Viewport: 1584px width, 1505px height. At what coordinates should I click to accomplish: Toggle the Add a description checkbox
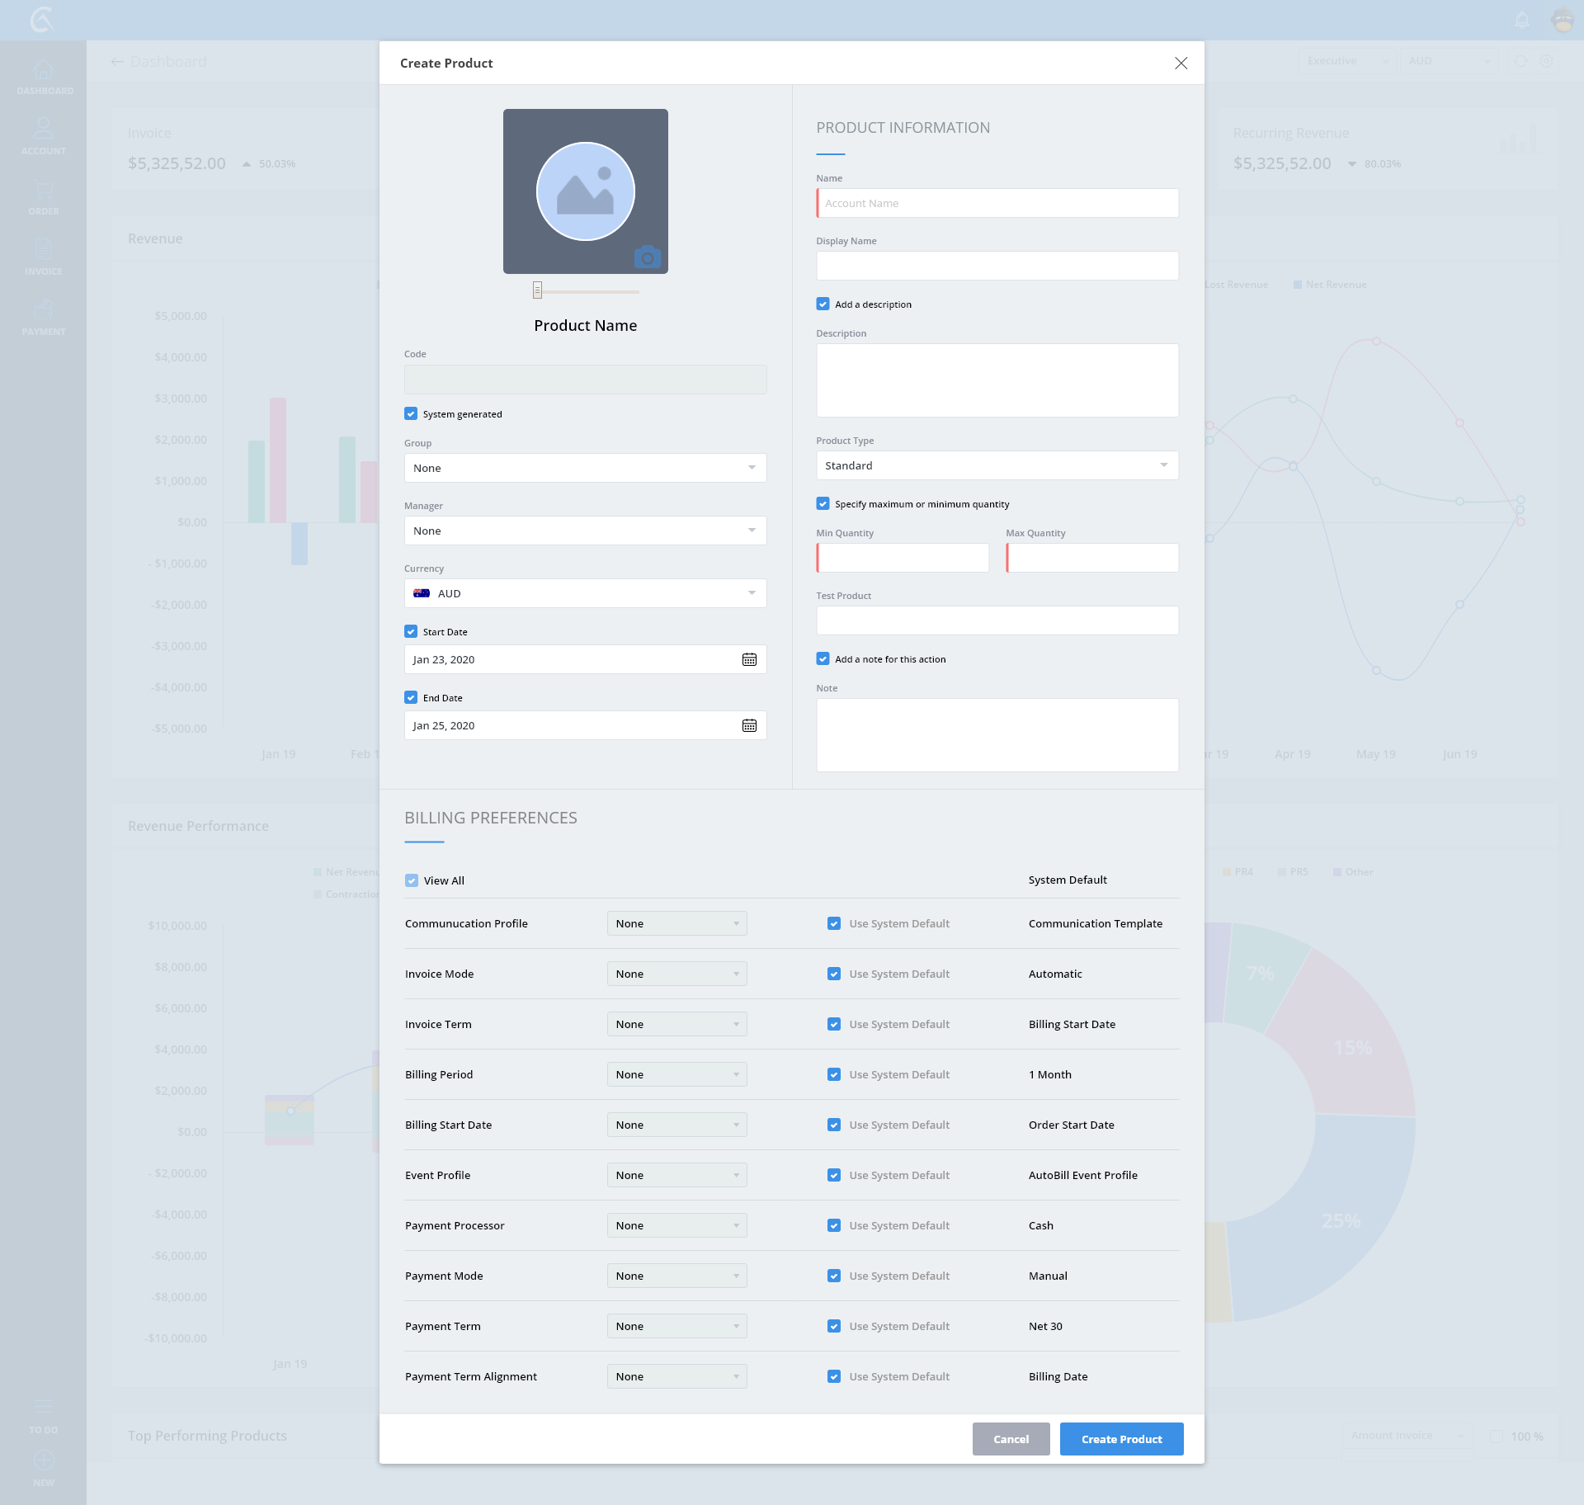[x=823, y=304]
